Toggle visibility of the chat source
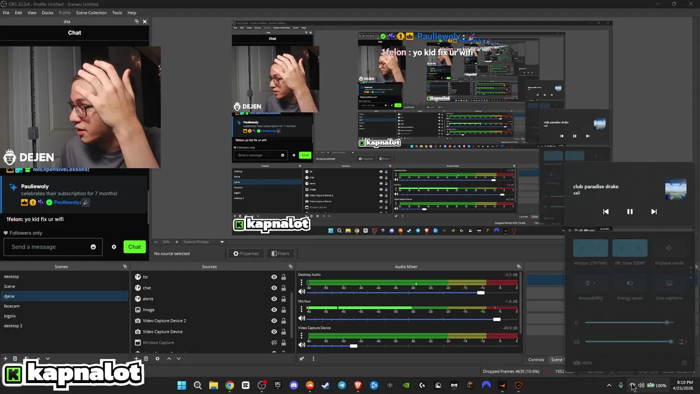Image resolution: width=700 pixels, height=394 pixels. click(274, 288)
